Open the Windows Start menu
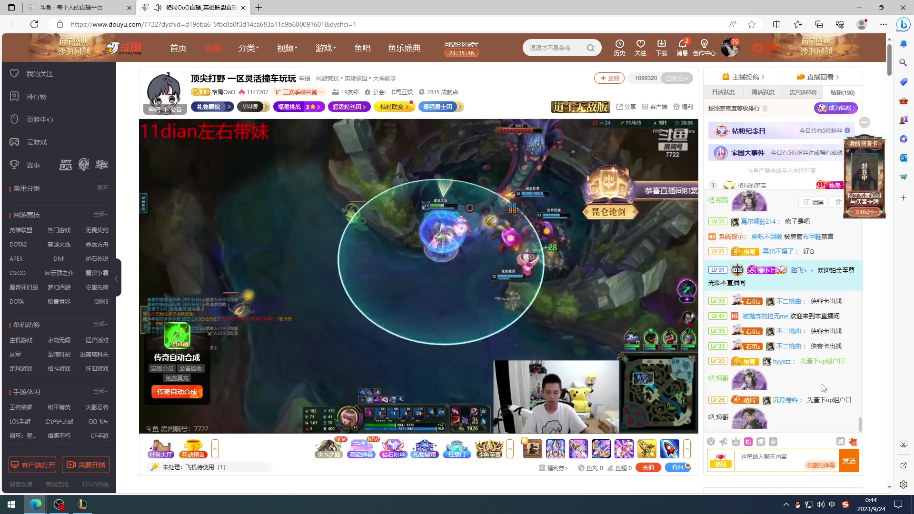Screen dimensions: 914x514 11,504
